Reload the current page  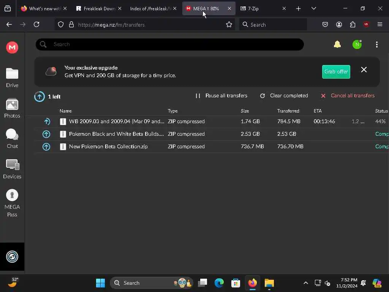(x=36, y=25)
